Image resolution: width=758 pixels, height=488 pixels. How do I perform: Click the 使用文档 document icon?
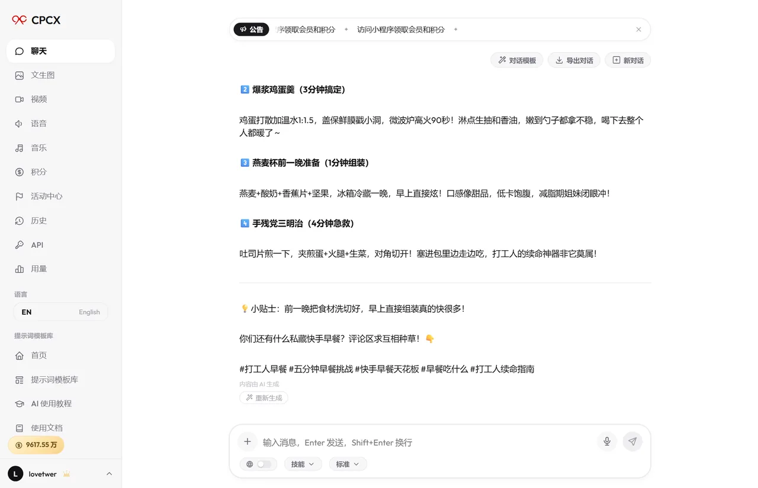point(20,428)
